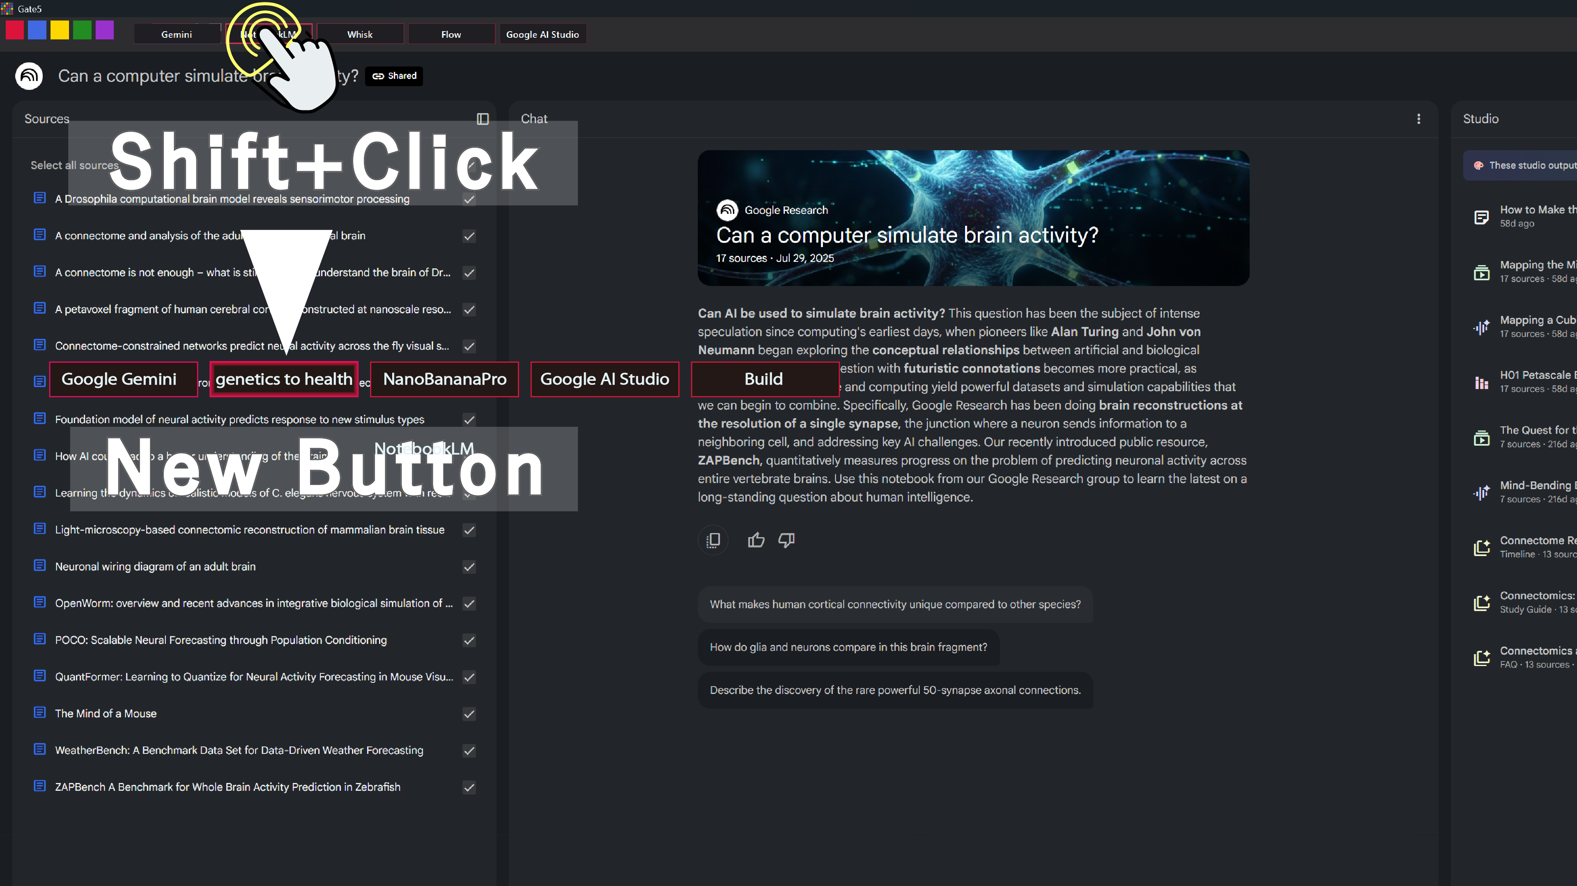Click the brain activity notebook cover image
This screenshot has width=1577, height=886.
click(973, 218)
